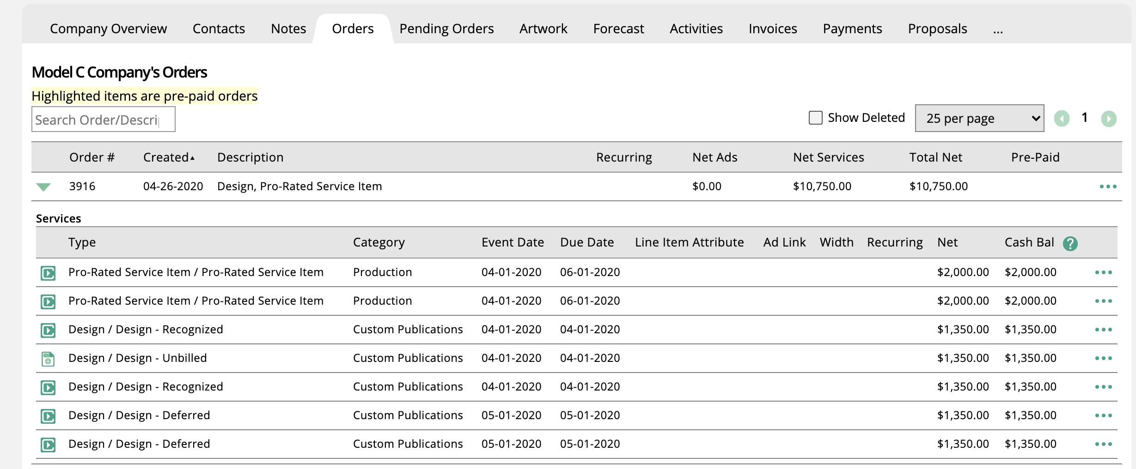Viewport: 1136px width, 469px height.
Task: Expand the more tabs ellipsis
Action: pyautogui.click(x=998, y=30)
